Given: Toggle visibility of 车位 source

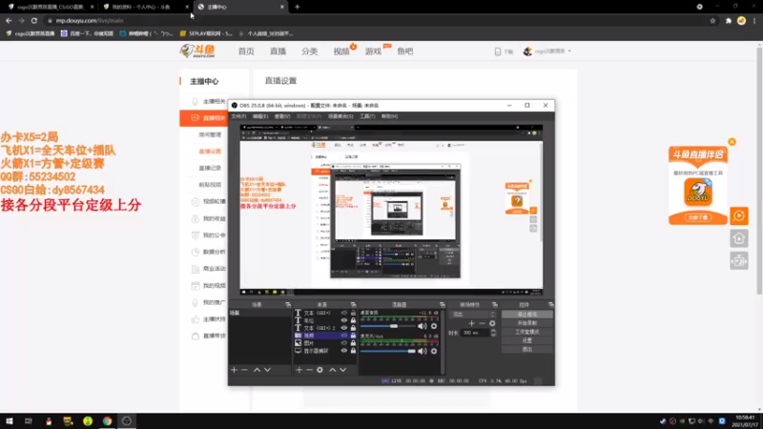Looking at the screenshot, I should click(344, 320).
